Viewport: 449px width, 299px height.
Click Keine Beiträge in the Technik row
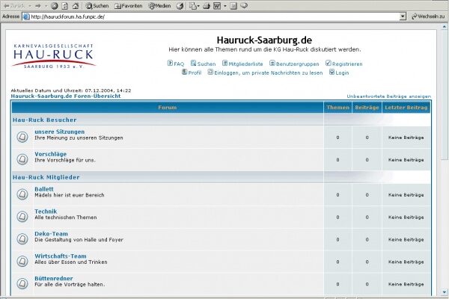[x=406, y=218]
